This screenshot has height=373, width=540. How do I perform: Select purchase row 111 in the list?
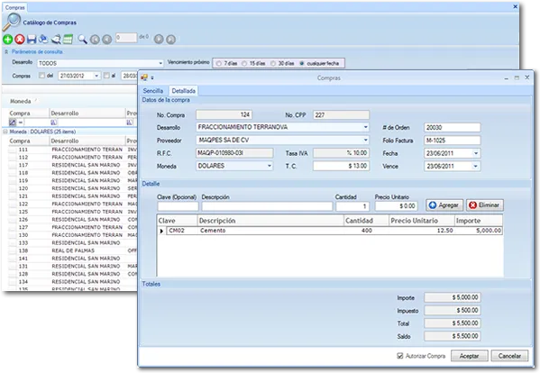[72, 150]
